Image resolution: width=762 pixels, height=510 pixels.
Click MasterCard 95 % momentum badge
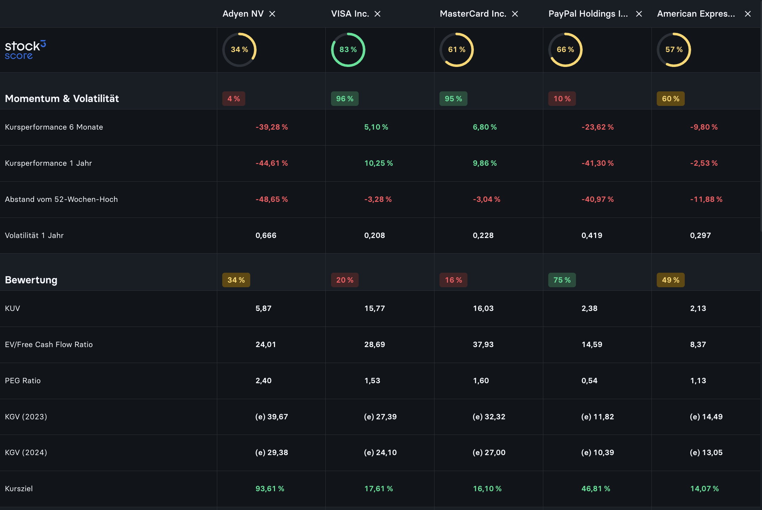click(x=453, y=99)
